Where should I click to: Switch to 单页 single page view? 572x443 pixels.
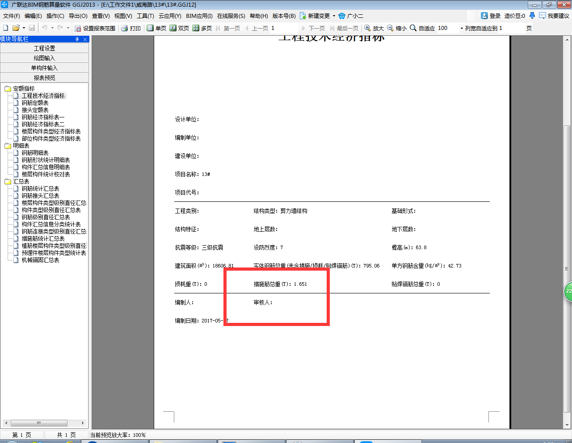click(x=156, y=28)
